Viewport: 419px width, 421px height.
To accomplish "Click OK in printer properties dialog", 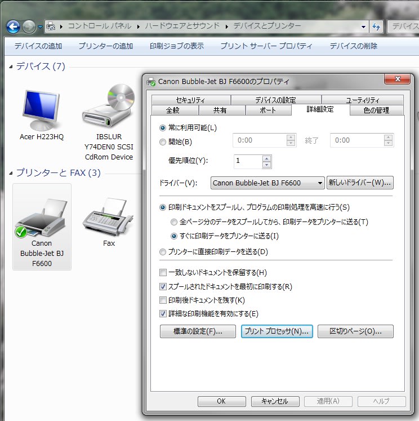I will click(221, 401).
